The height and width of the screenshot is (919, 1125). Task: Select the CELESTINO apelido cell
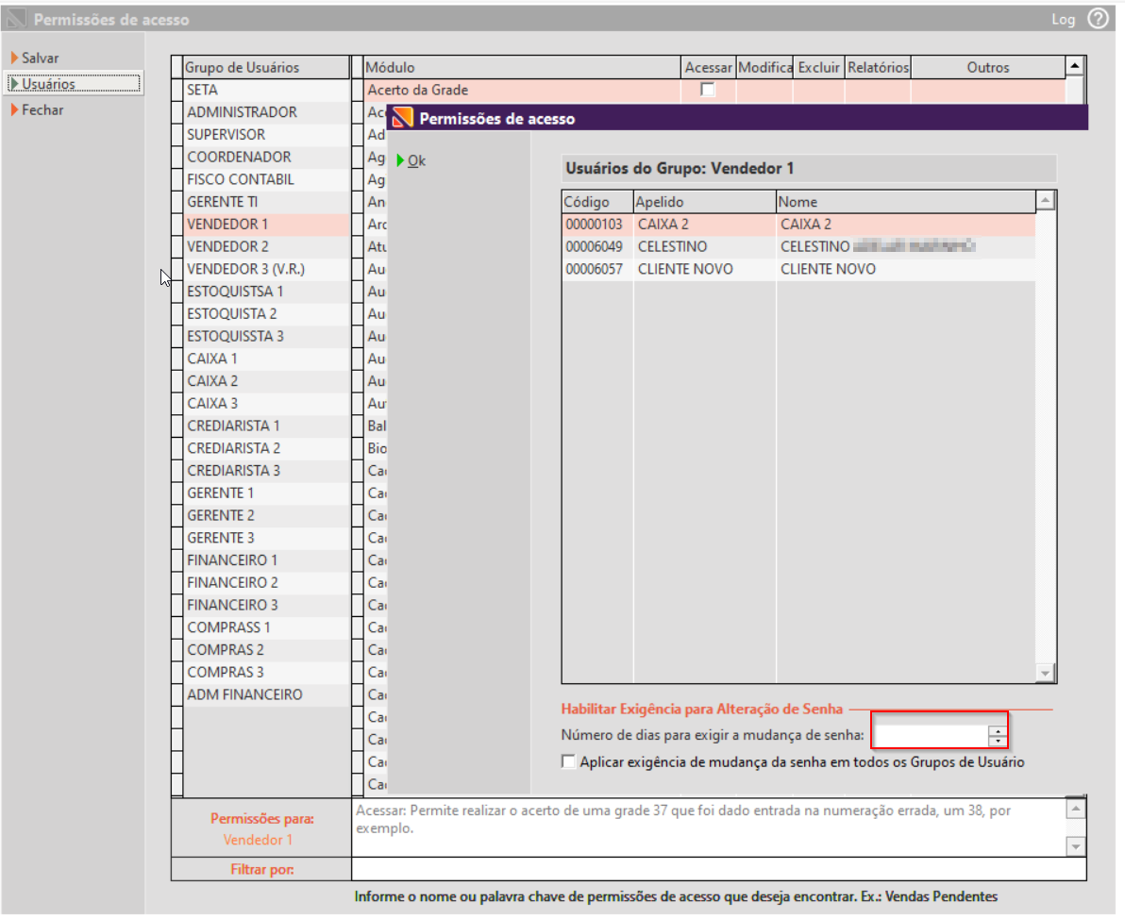point(704,246)
